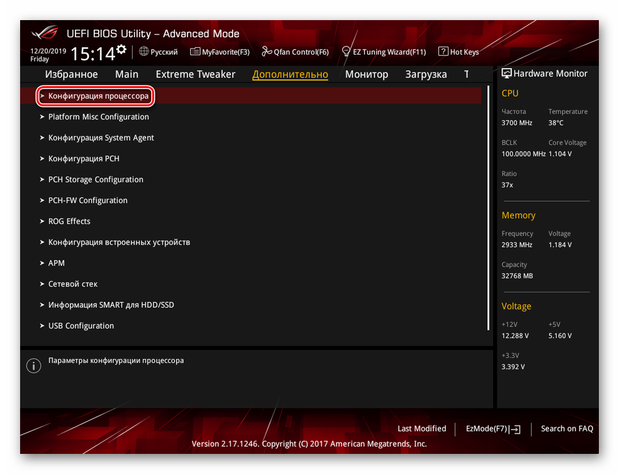
Task: Expand PCH Storage Configuration entry
Action: point(96,180)
